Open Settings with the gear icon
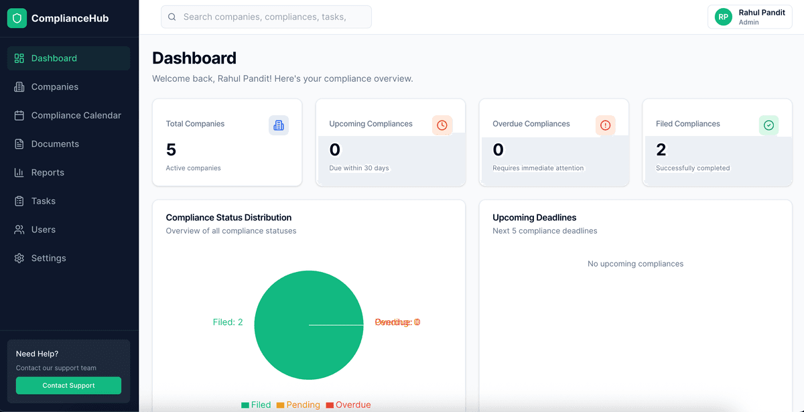804x412 pixels. click(x=19, y=257)
